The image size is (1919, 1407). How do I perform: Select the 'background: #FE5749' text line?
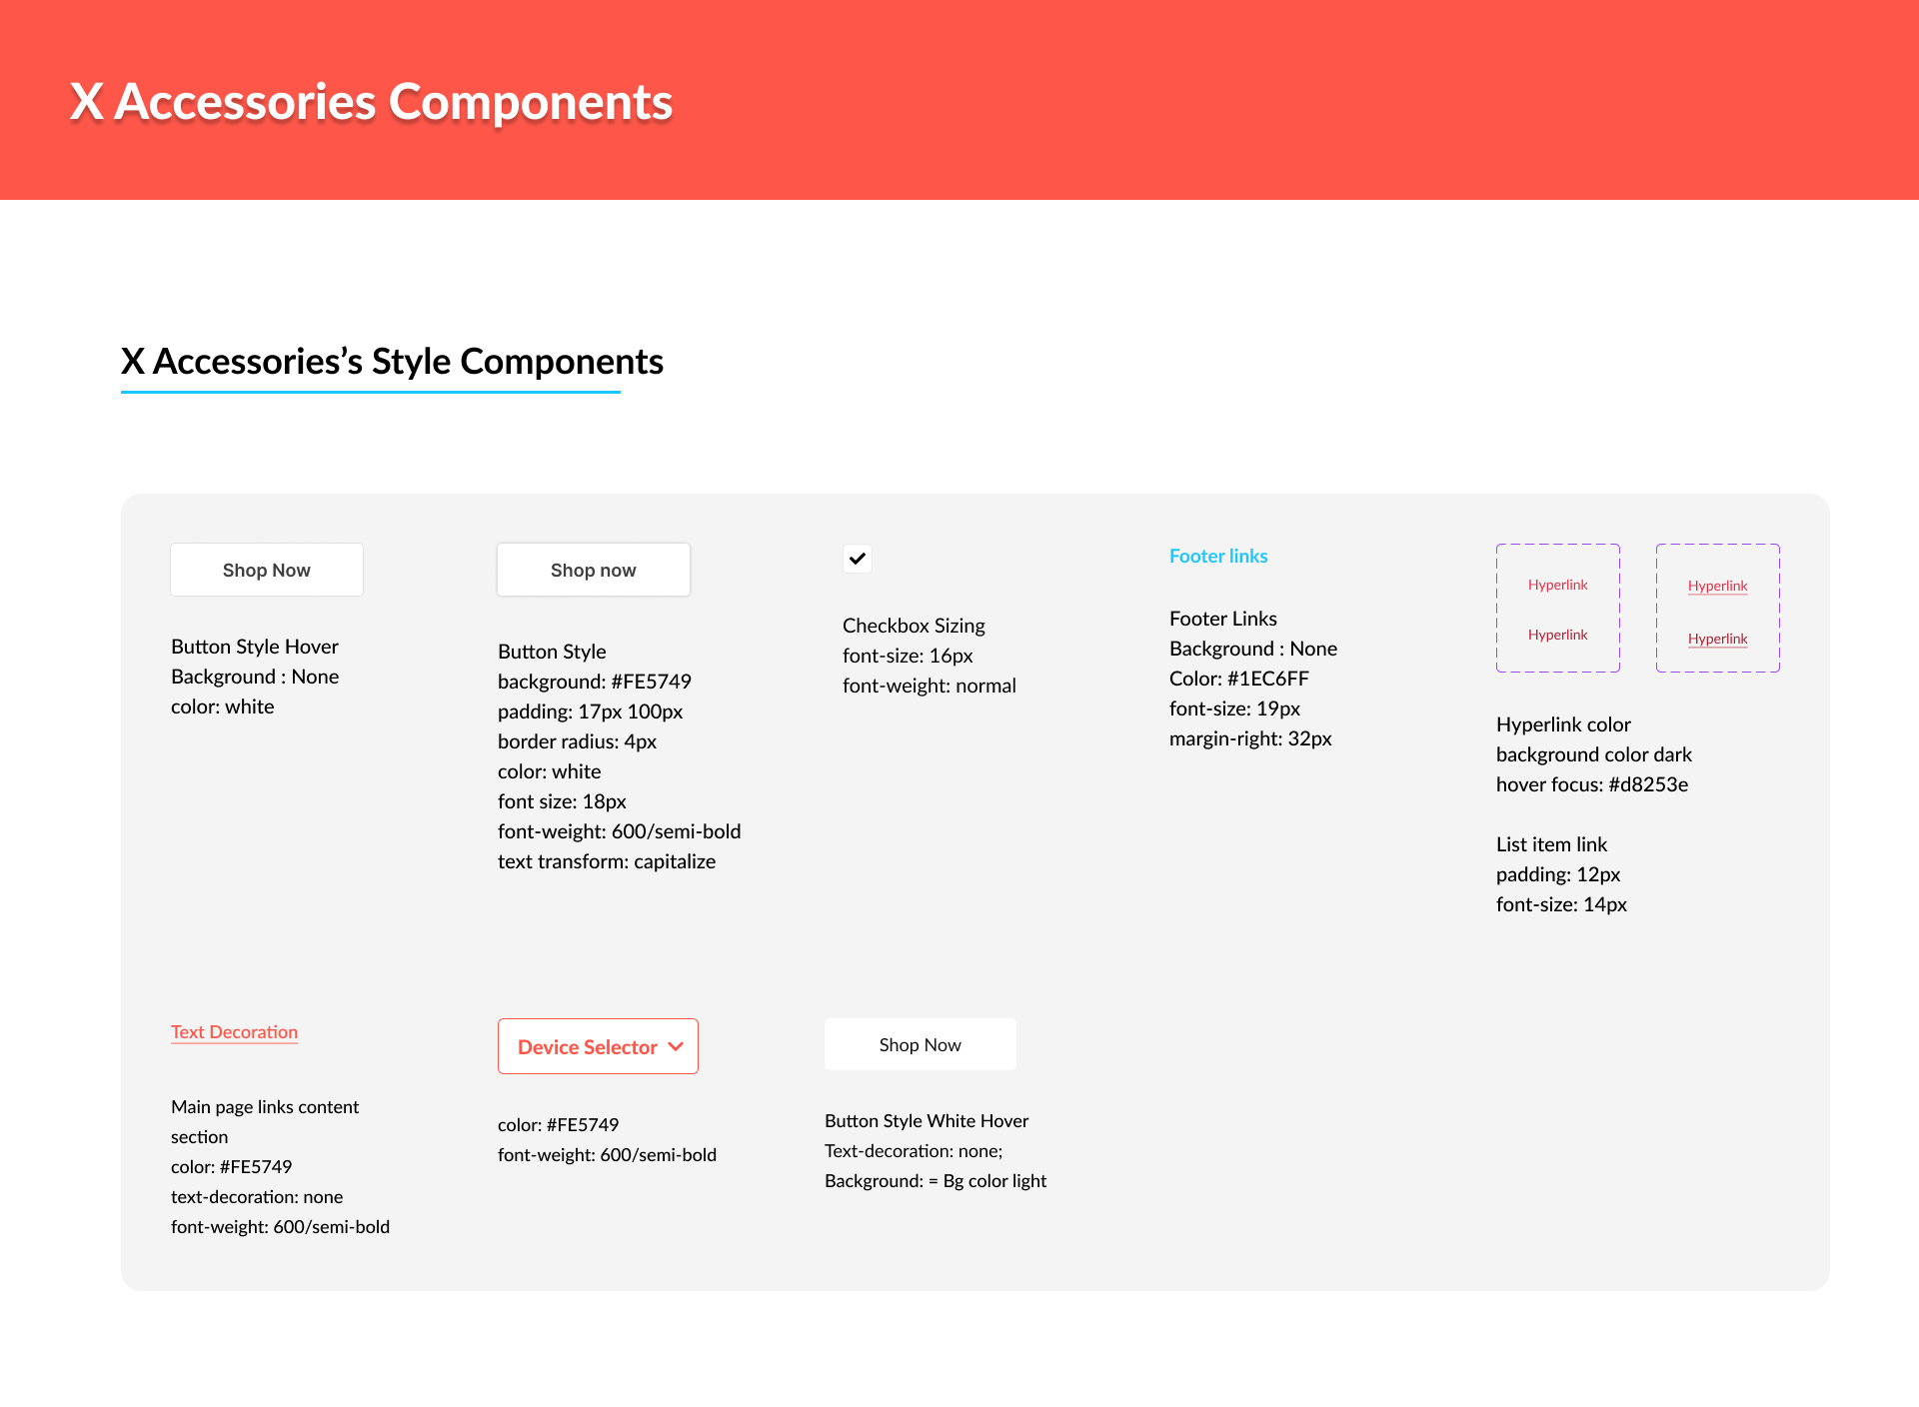595,682
